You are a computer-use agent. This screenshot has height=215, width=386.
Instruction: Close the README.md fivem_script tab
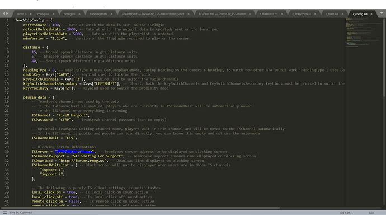click(x=189, y=14)
